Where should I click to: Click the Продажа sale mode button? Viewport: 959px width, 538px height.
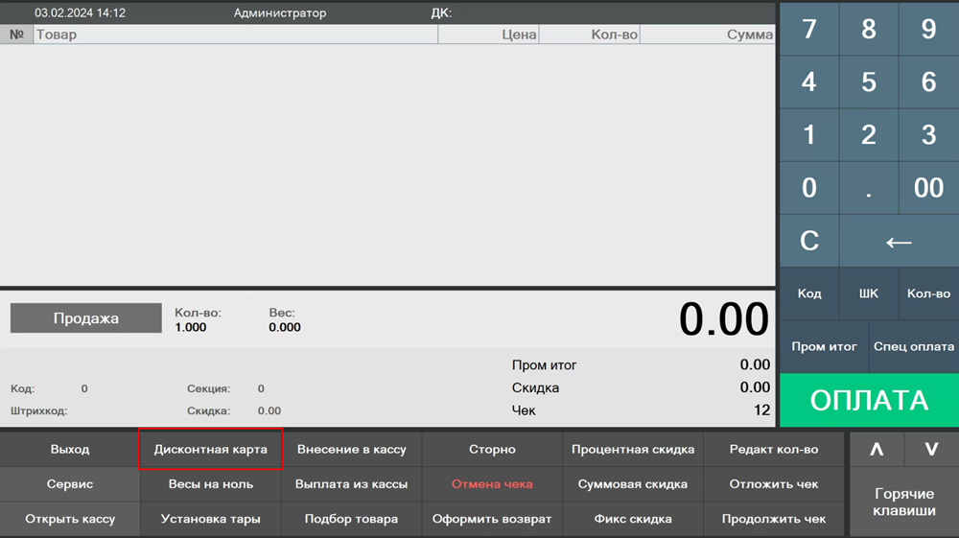point(86,318)
